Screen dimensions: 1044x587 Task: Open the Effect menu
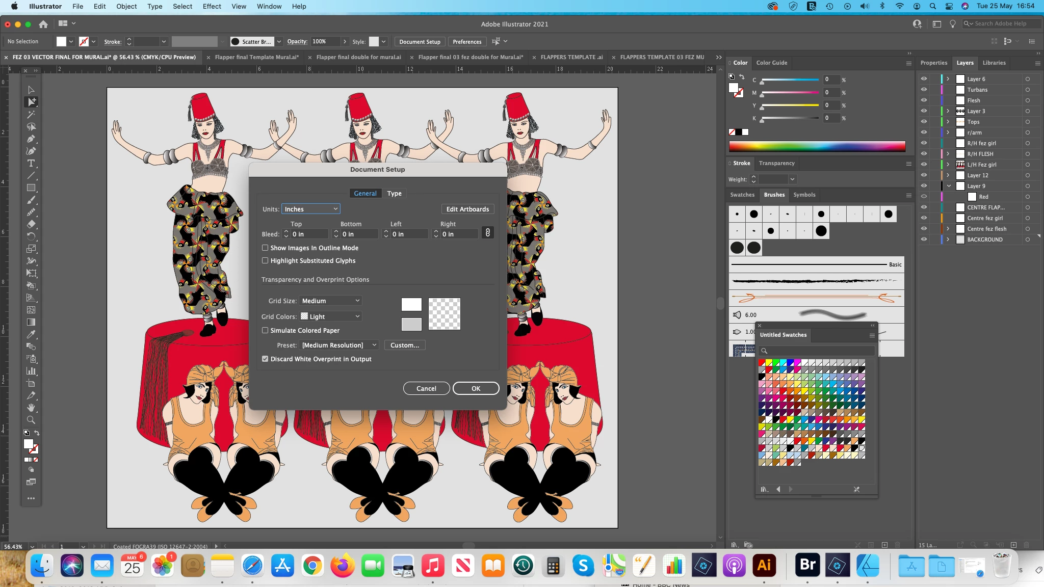(x=212, y=6)
